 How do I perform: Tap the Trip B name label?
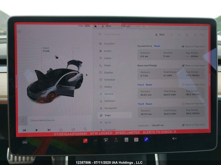tap(141, 104)
